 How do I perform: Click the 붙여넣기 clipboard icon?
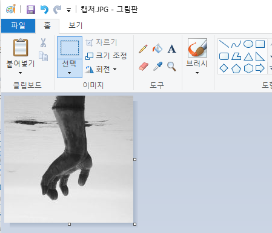21,47
